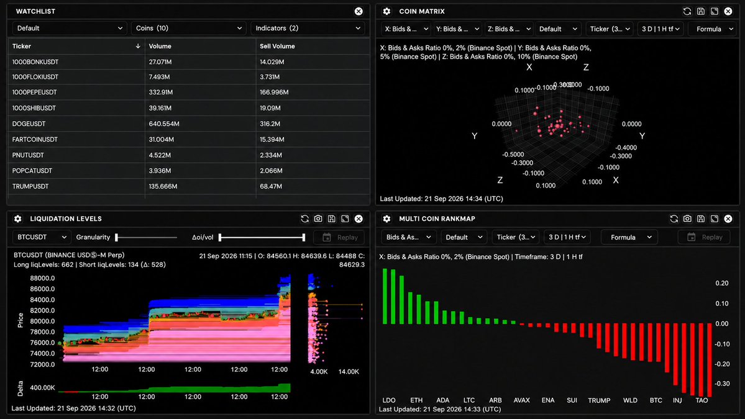Refresh the Coin Matrix panel

[687, 11]
